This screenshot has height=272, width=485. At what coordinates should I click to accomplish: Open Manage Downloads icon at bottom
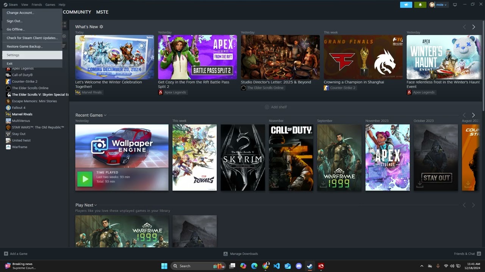point(225,253)
